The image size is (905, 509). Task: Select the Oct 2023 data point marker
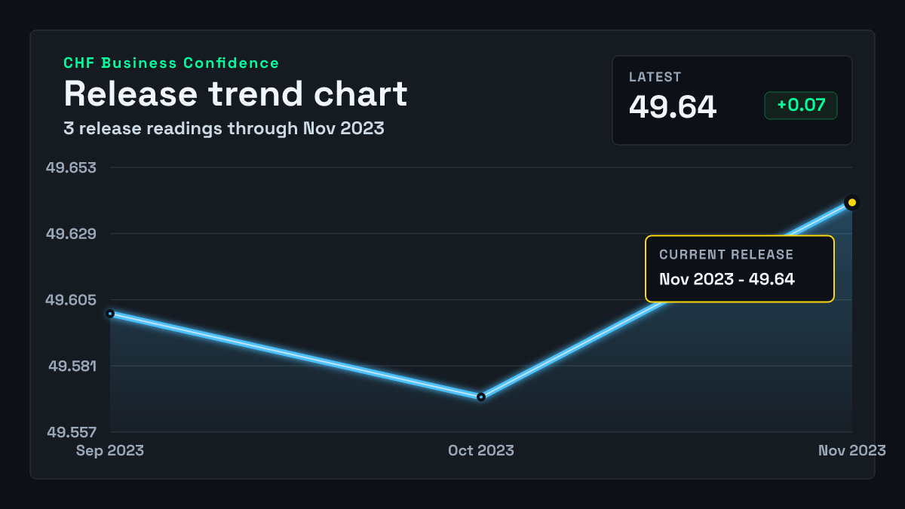coord(481,397)
